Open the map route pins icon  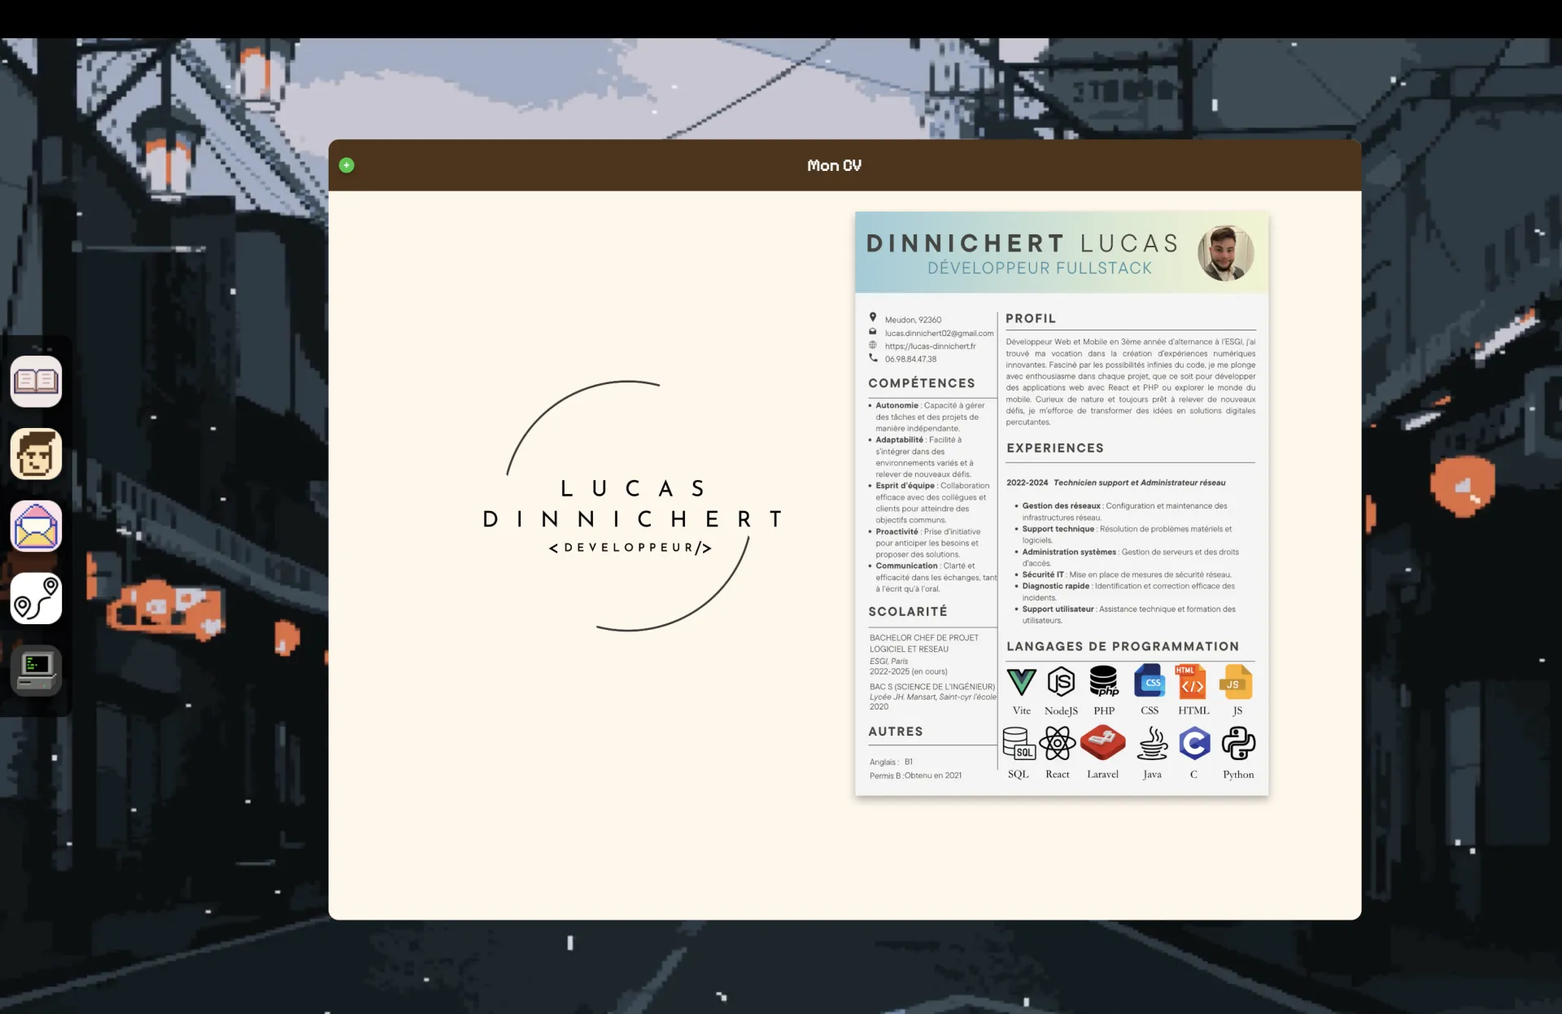36,599
